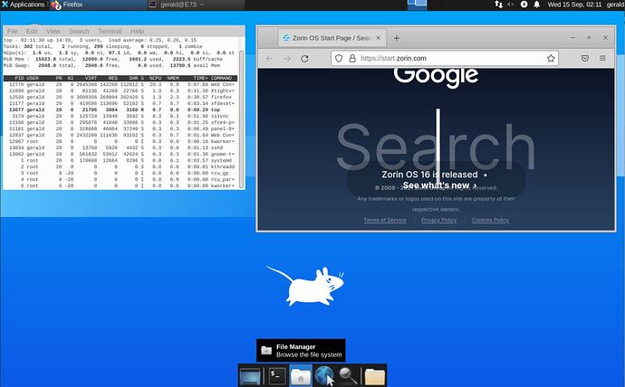The width and height of the screenshot is (625, 387).
Task: Open terminal Help menu
Action: pyautogui.click(x=137, y=31)
